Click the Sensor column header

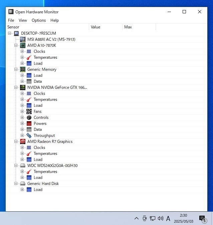coord(47,27)
